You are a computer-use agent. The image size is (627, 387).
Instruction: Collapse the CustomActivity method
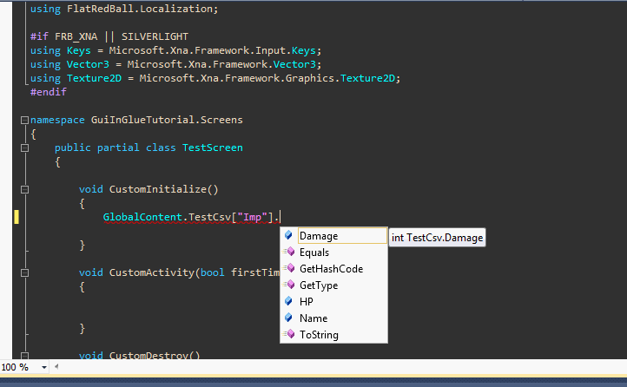24,272
